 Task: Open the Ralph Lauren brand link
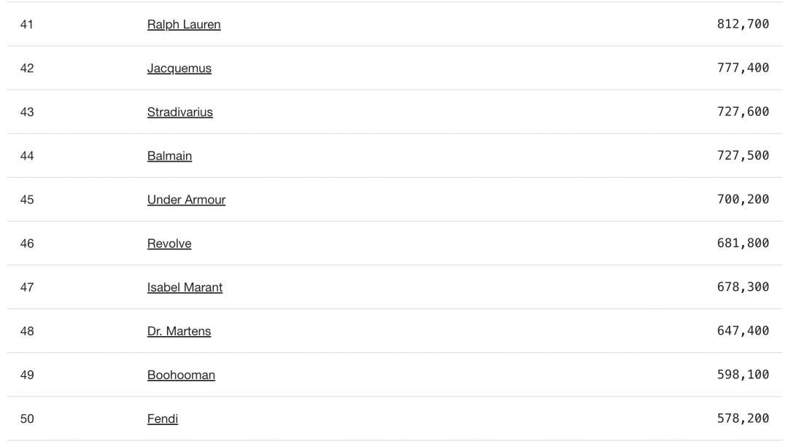point(184,25)
